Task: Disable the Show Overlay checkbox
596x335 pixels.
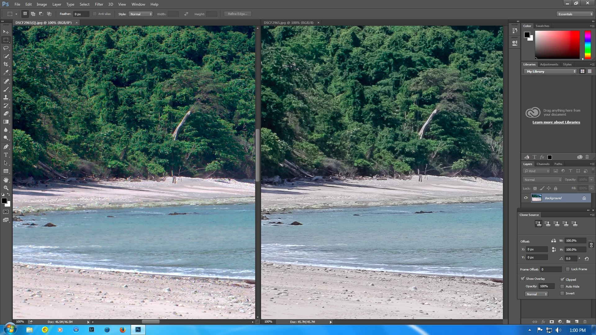Action: point(523,279)
